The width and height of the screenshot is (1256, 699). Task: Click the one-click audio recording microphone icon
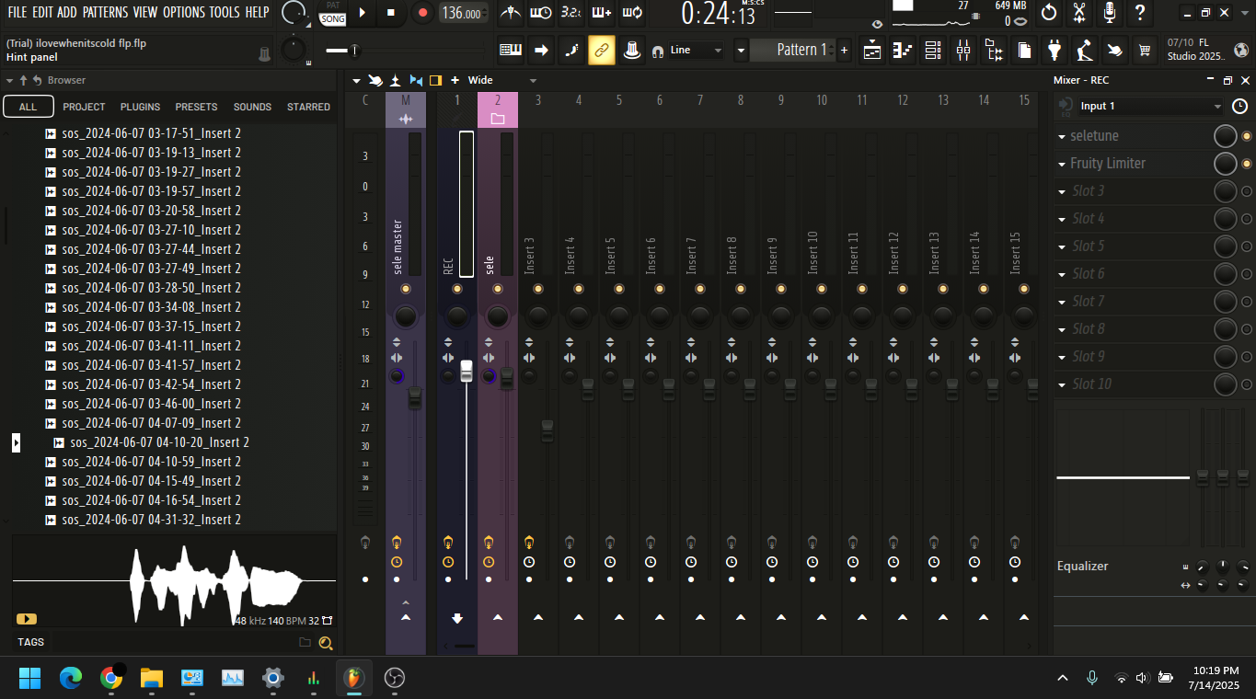pos(1110,13)
